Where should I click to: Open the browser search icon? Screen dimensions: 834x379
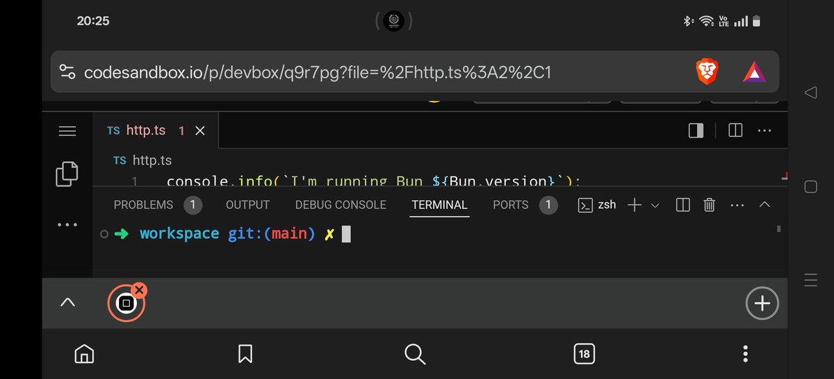tap(415, 354)
